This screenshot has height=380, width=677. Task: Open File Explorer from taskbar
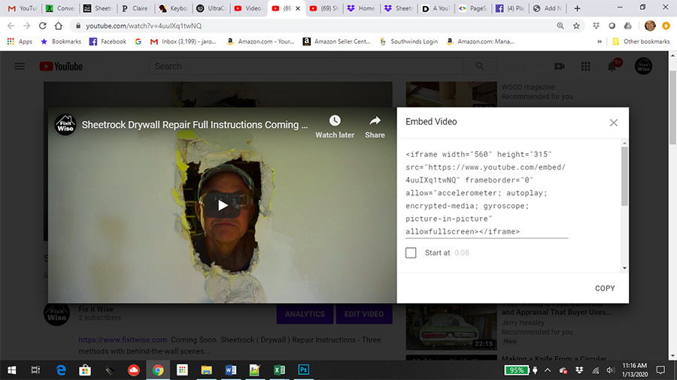206,370
